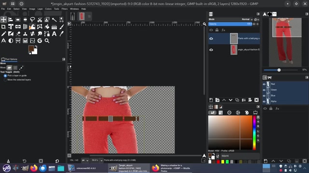The width and height of the screenshot is (309, 173).
Task: Select the Measure tool
Action: 3,41
